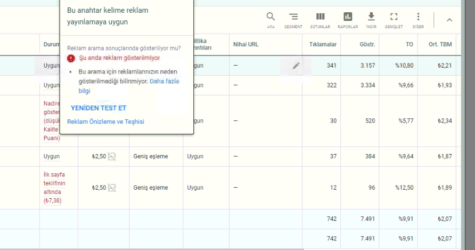The height and width of the screenshot is (250, 475).
Task: Sort by Ort. TBM column header
Action: (x=440, y=44)
